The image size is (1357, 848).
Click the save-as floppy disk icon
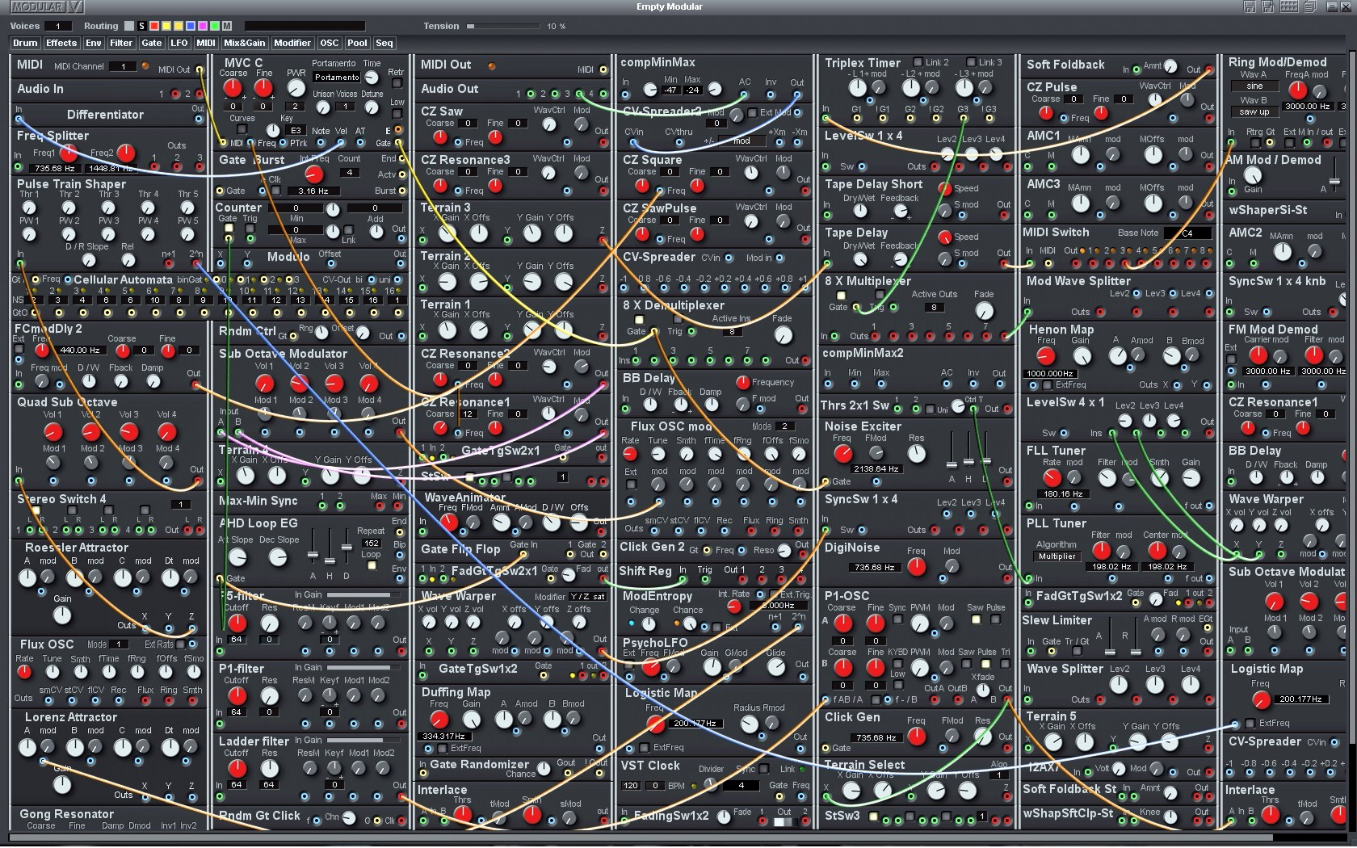click(x=1267, y=7)
